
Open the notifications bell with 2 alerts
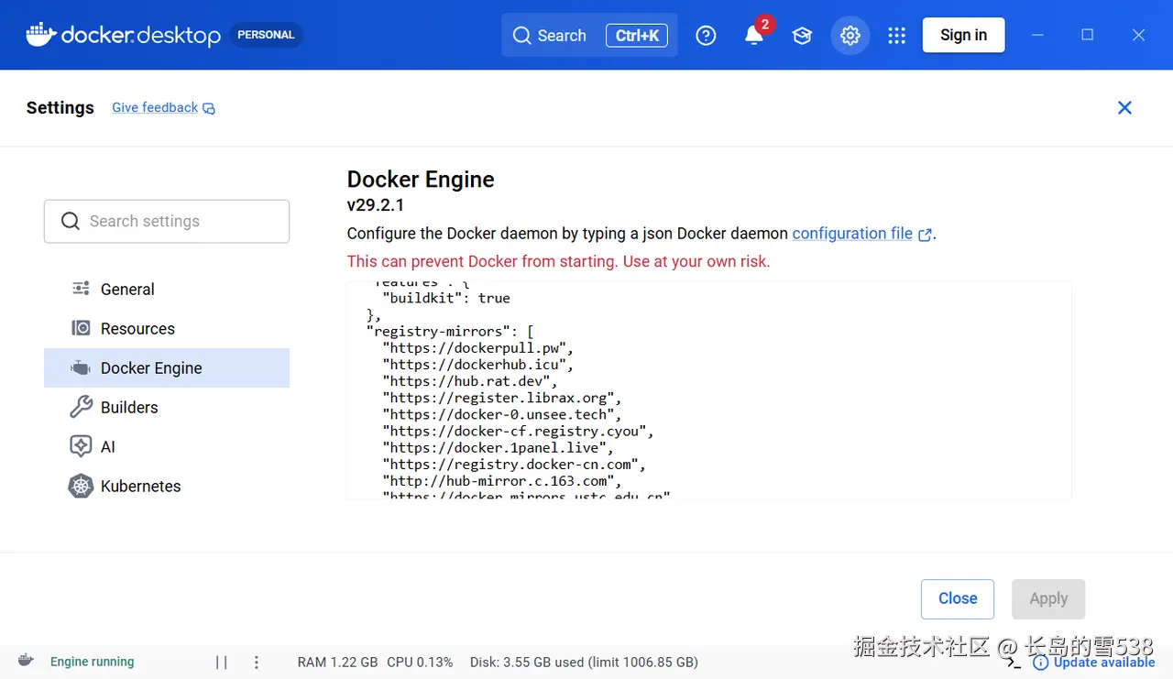[754, 35]
